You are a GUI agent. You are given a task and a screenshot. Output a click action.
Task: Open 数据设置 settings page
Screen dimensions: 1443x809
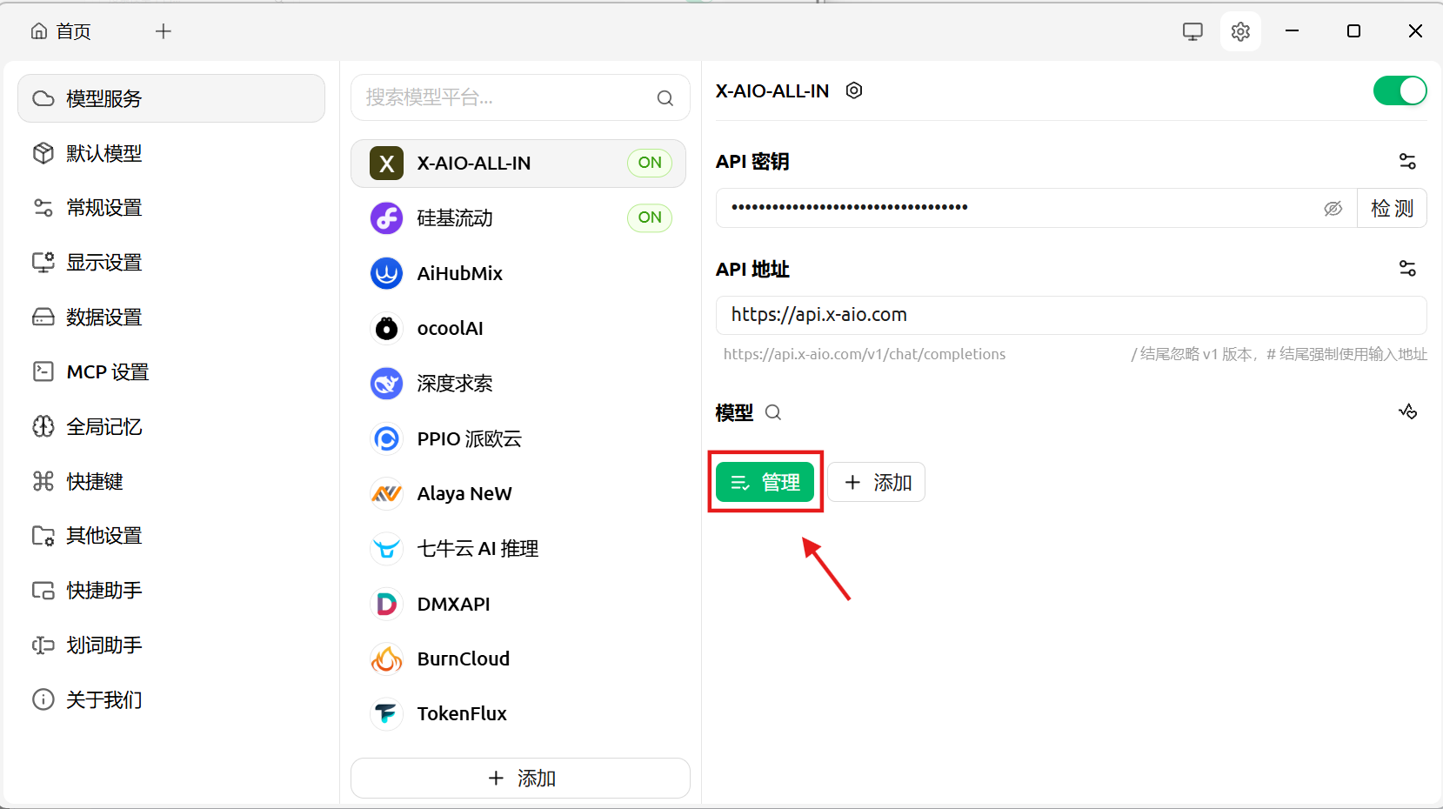[171, 317]
